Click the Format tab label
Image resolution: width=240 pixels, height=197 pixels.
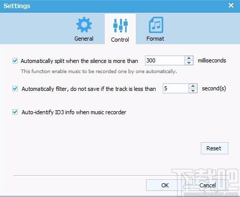[155, 39]
